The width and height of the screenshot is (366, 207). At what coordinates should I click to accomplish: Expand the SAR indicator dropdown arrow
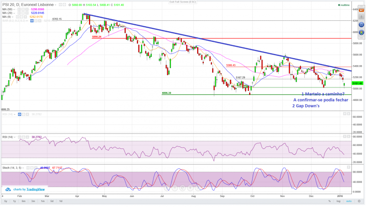27,21
